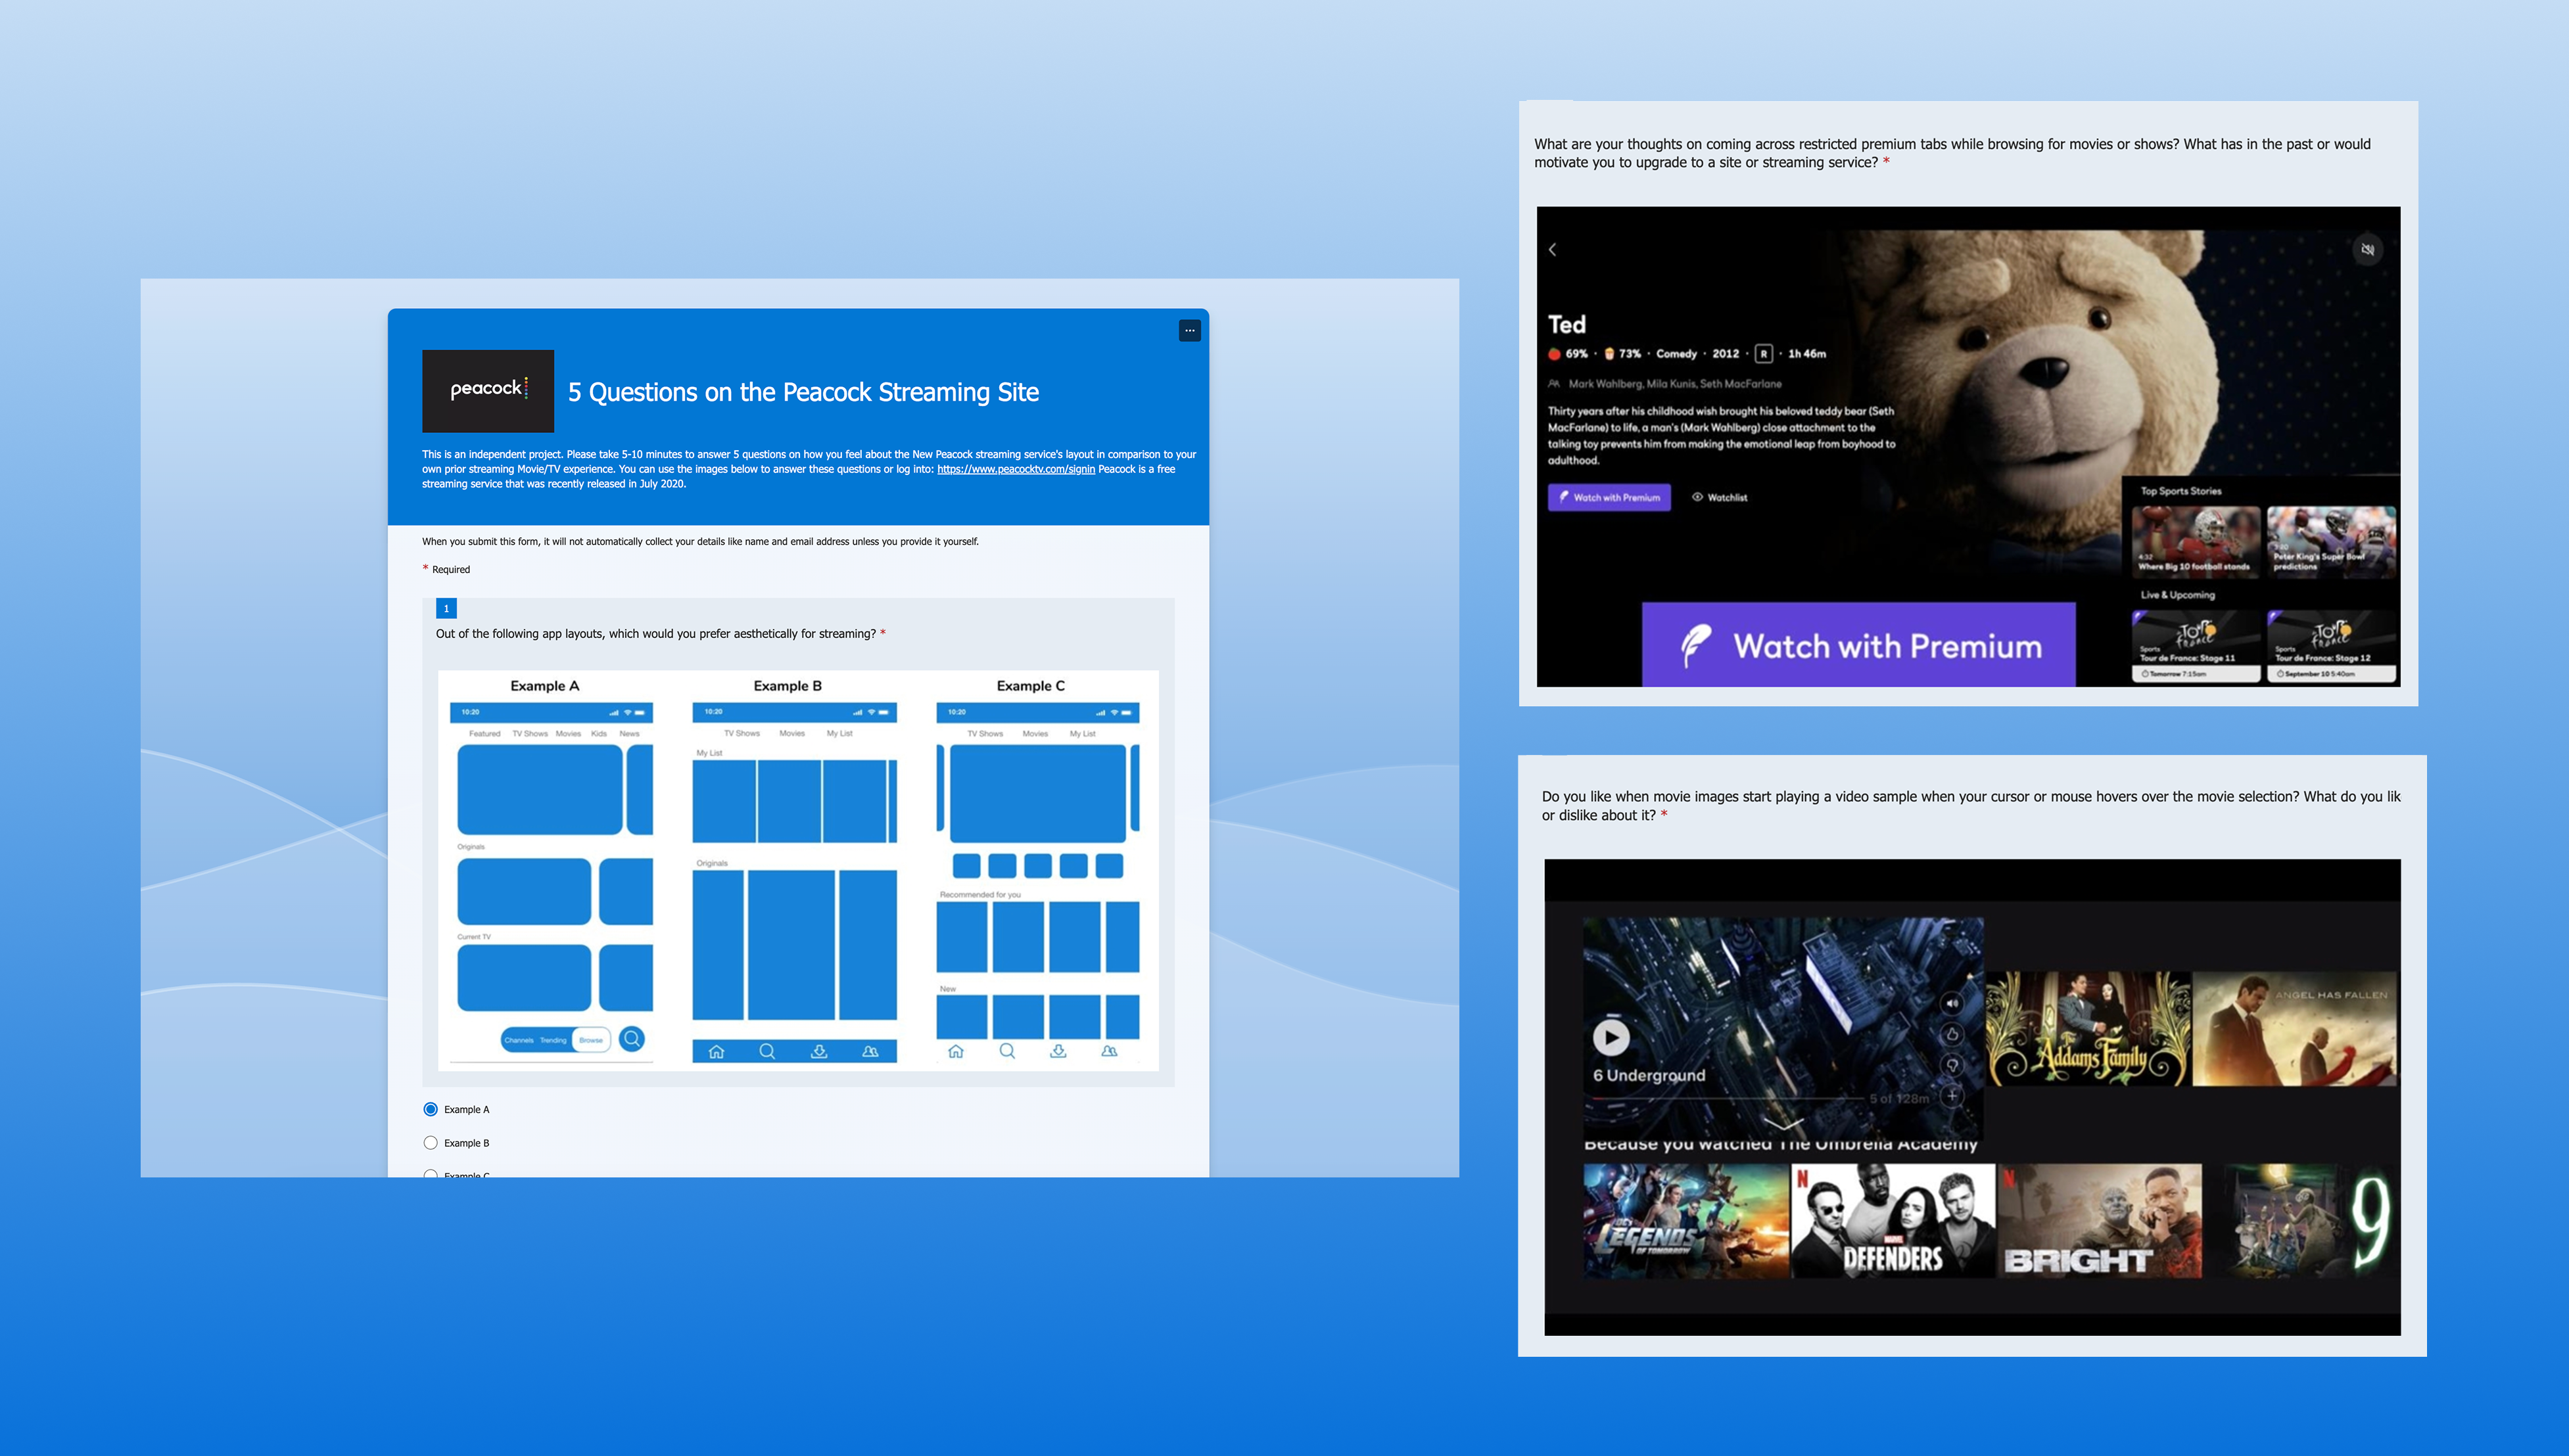Click the large Watch with Premium banner
Viewport: 2569px width, 1456px height.
click(1858, 645)
